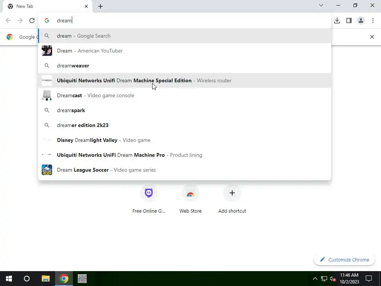The width and height of the screenshot is (381, 286).
Task: Expand the tab search chevron
Action: (321, 5)
